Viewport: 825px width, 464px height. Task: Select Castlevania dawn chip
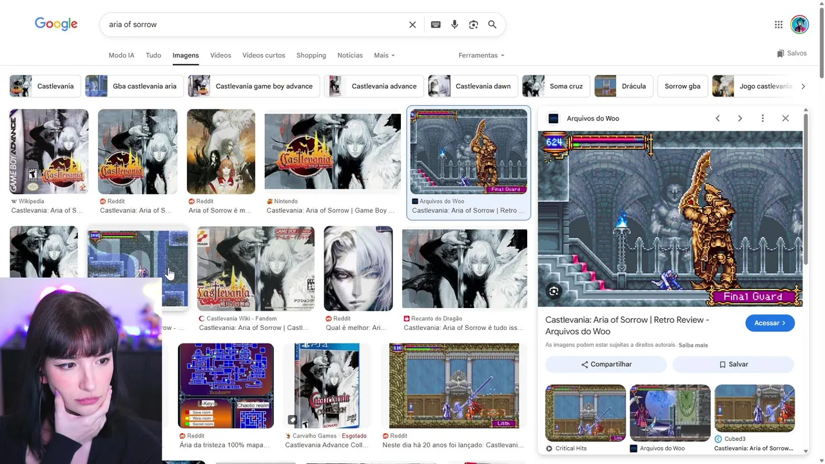[x=474, y=86]
